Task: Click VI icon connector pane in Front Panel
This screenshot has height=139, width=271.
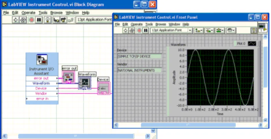Action: [263, 28]
